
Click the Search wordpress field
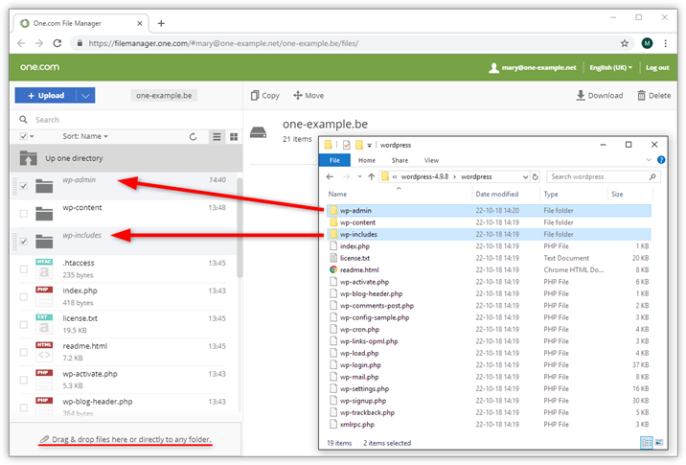(604, 177)
